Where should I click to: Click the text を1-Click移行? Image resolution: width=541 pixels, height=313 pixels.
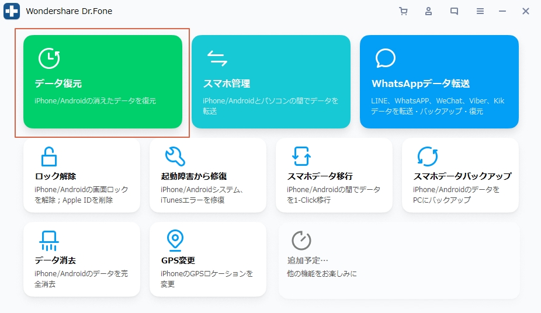(x=309, y=200)
